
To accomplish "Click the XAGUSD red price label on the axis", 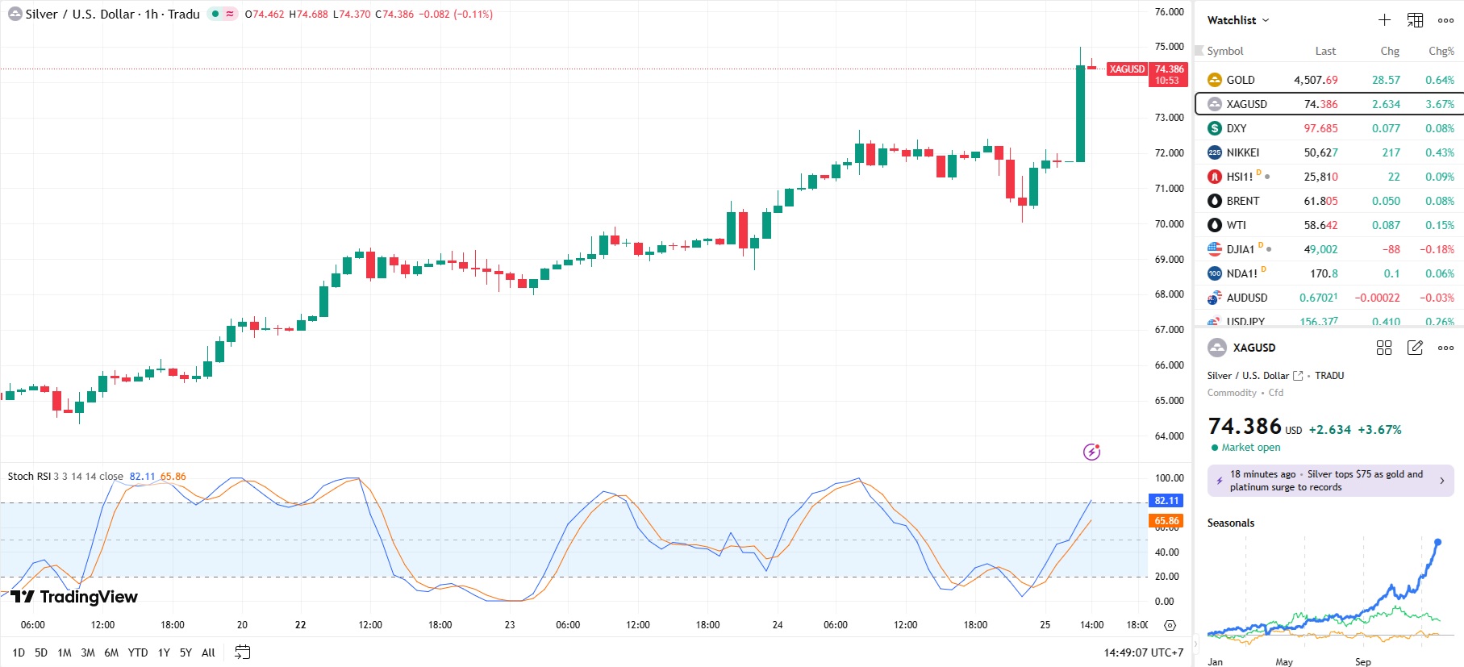I will (x=1127, y=69).
